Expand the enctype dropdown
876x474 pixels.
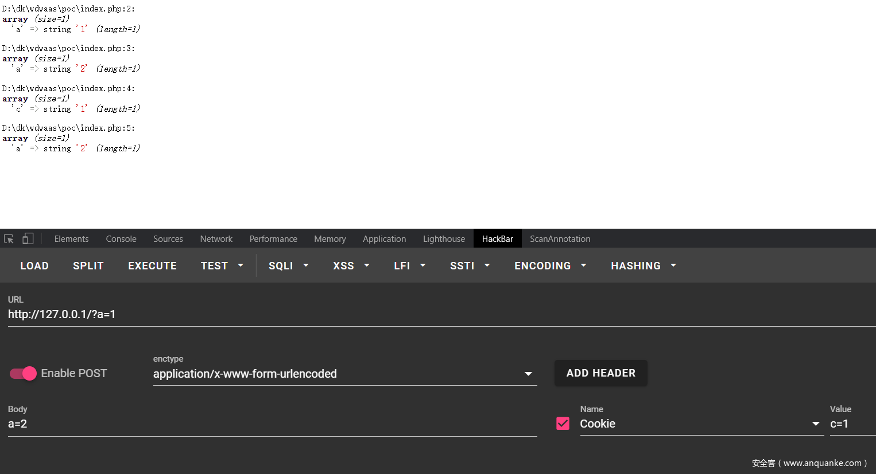click(528, 374)
